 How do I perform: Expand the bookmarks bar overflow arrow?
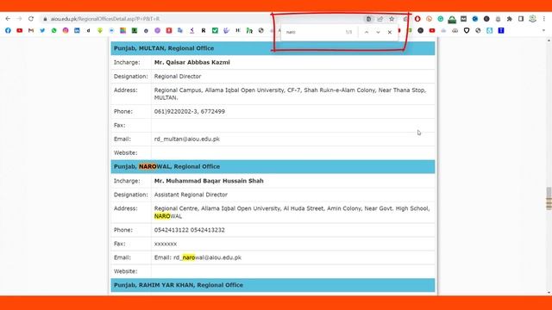543,31
